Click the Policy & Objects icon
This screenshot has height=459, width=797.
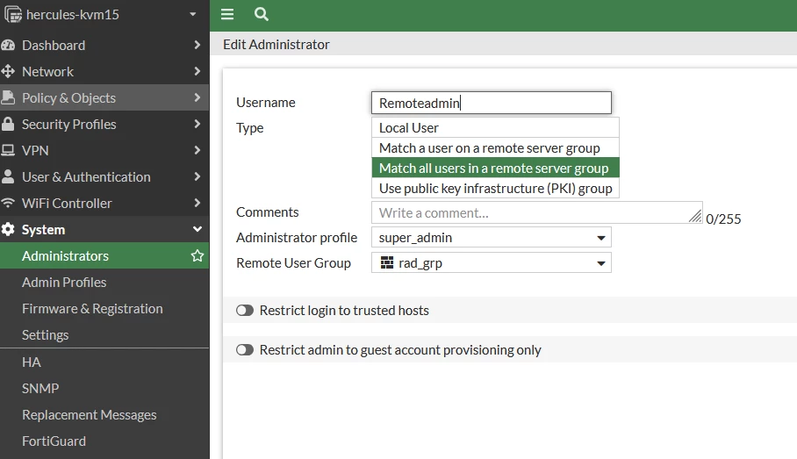(8, 97)
